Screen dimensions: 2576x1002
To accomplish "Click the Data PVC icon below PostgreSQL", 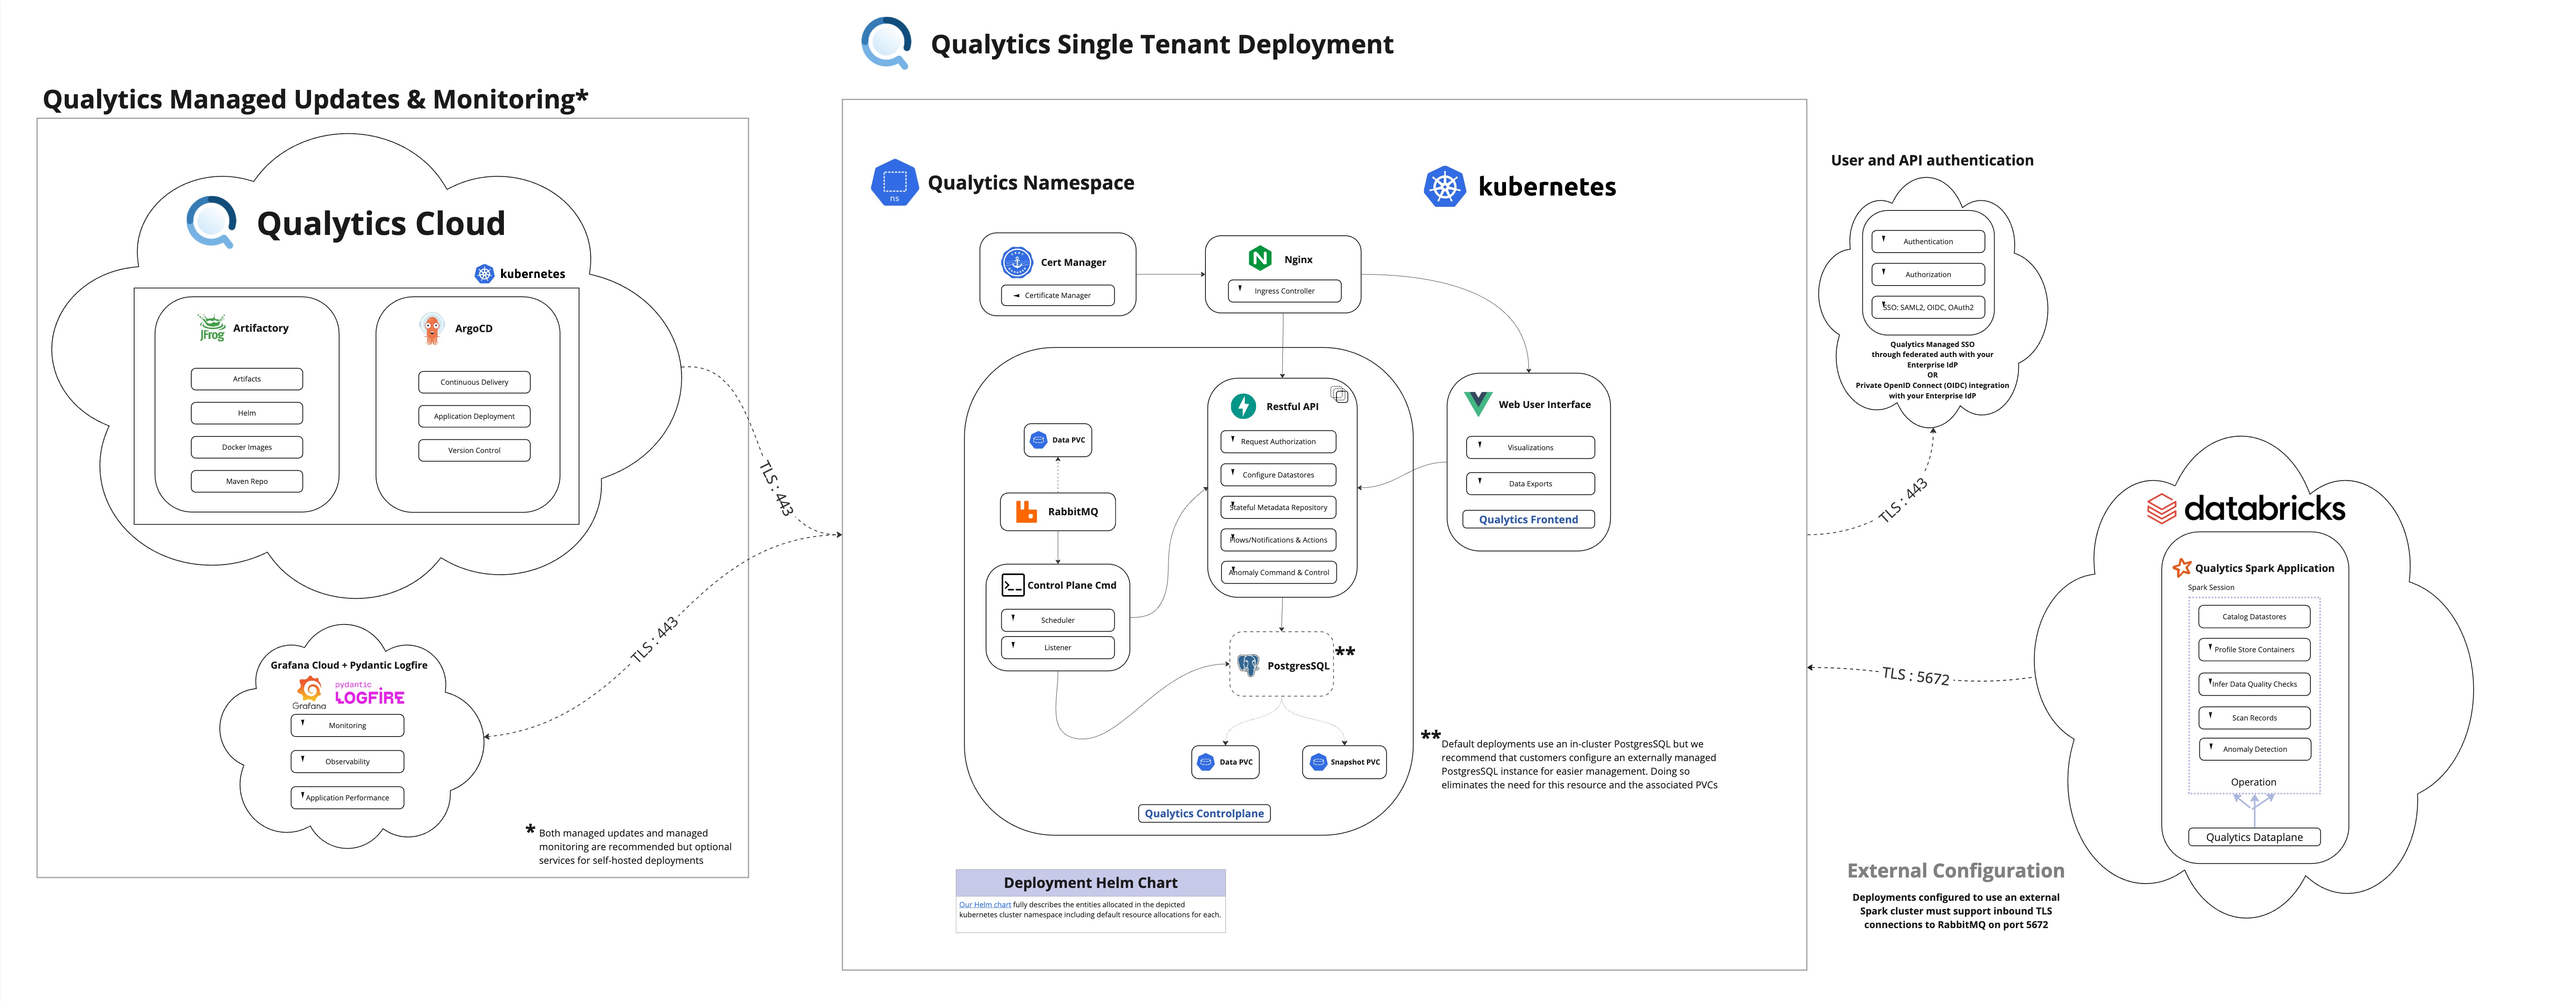I will (x=1206, y=762).
